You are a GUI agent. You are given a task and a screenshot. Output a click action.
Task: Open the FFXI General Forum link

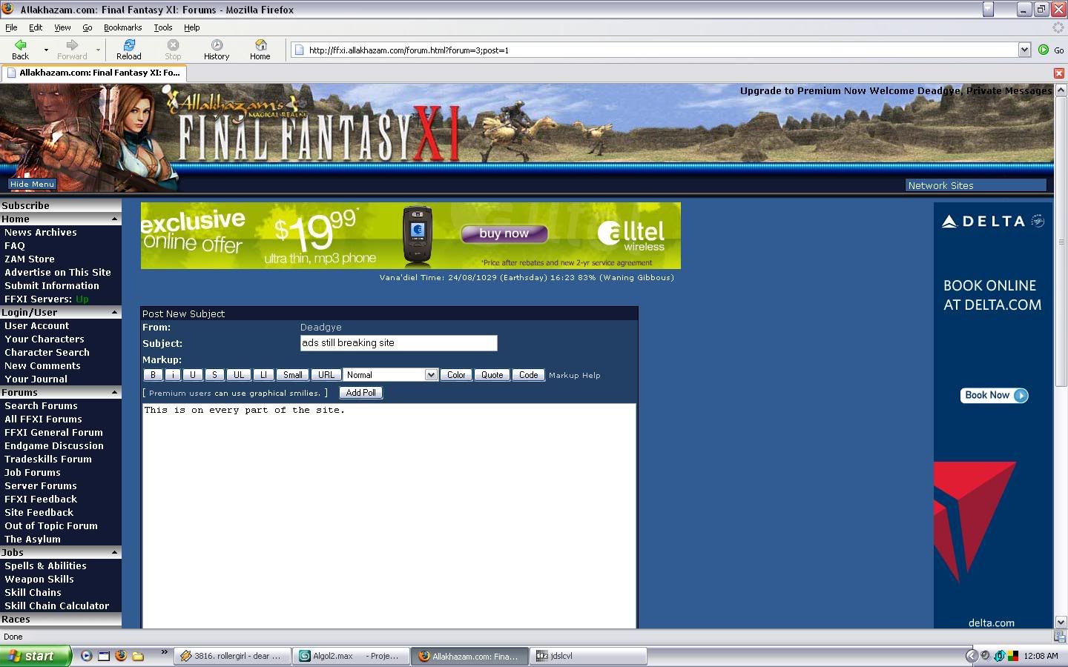53,433
